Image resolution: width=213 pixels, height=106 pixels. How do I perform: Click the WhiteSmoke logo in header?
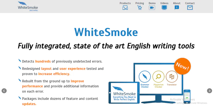(28, 6)
